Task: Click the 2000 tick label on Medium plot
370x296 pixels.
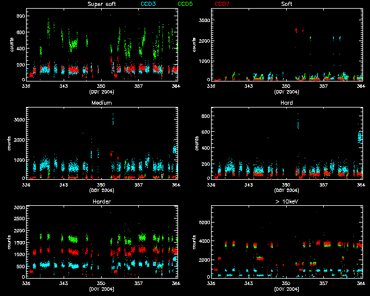Action: coord(19,140)
